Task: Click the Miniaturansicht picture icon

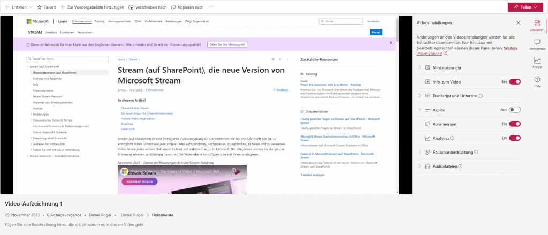Action: coord(428,67)
